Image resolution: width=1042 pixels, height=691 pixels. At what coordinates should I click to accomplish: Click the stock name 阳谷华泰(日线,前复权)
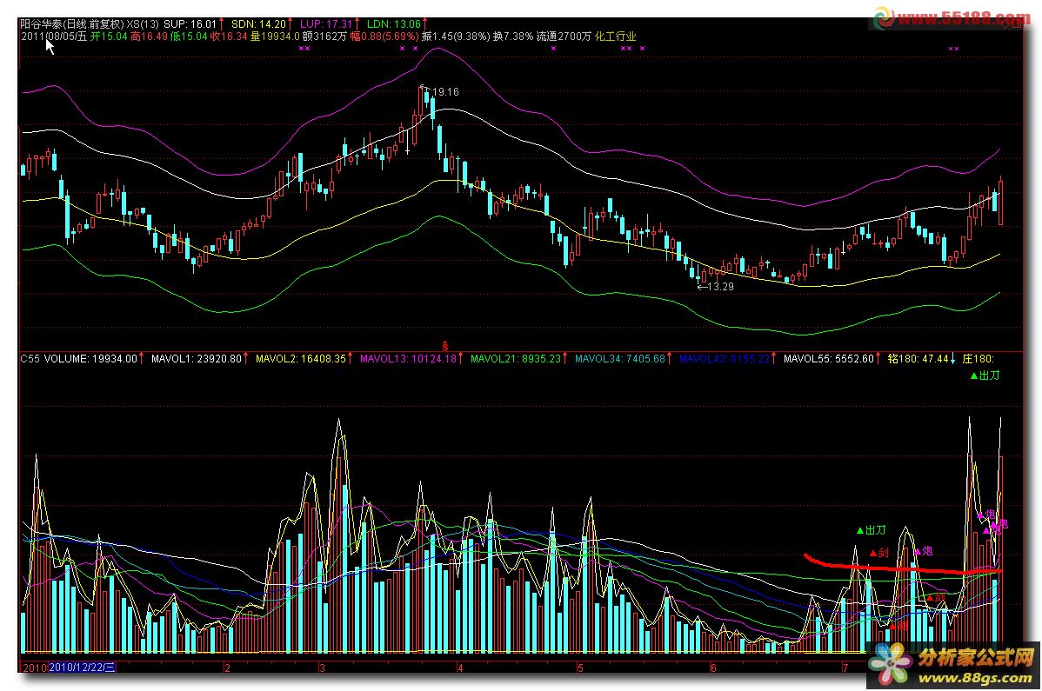tap(72, 23)
